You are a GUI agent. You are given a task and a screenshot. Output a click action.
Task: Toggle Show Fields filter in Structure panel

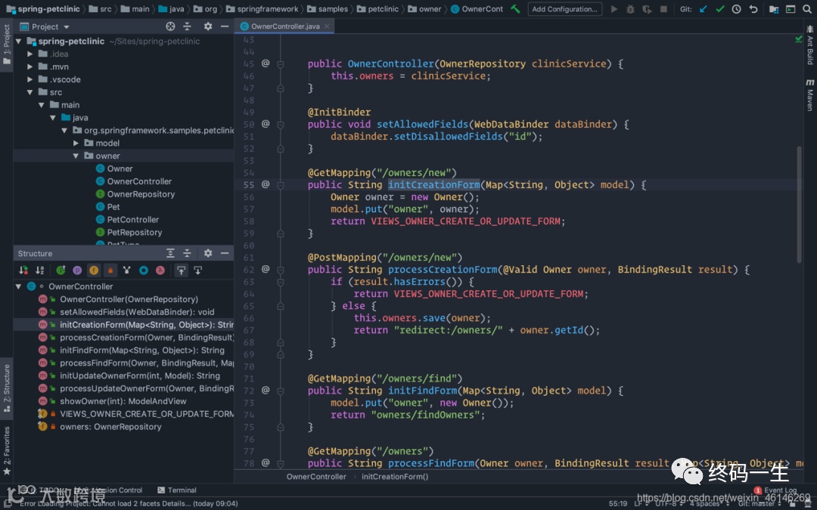click(x=94, y=270)
